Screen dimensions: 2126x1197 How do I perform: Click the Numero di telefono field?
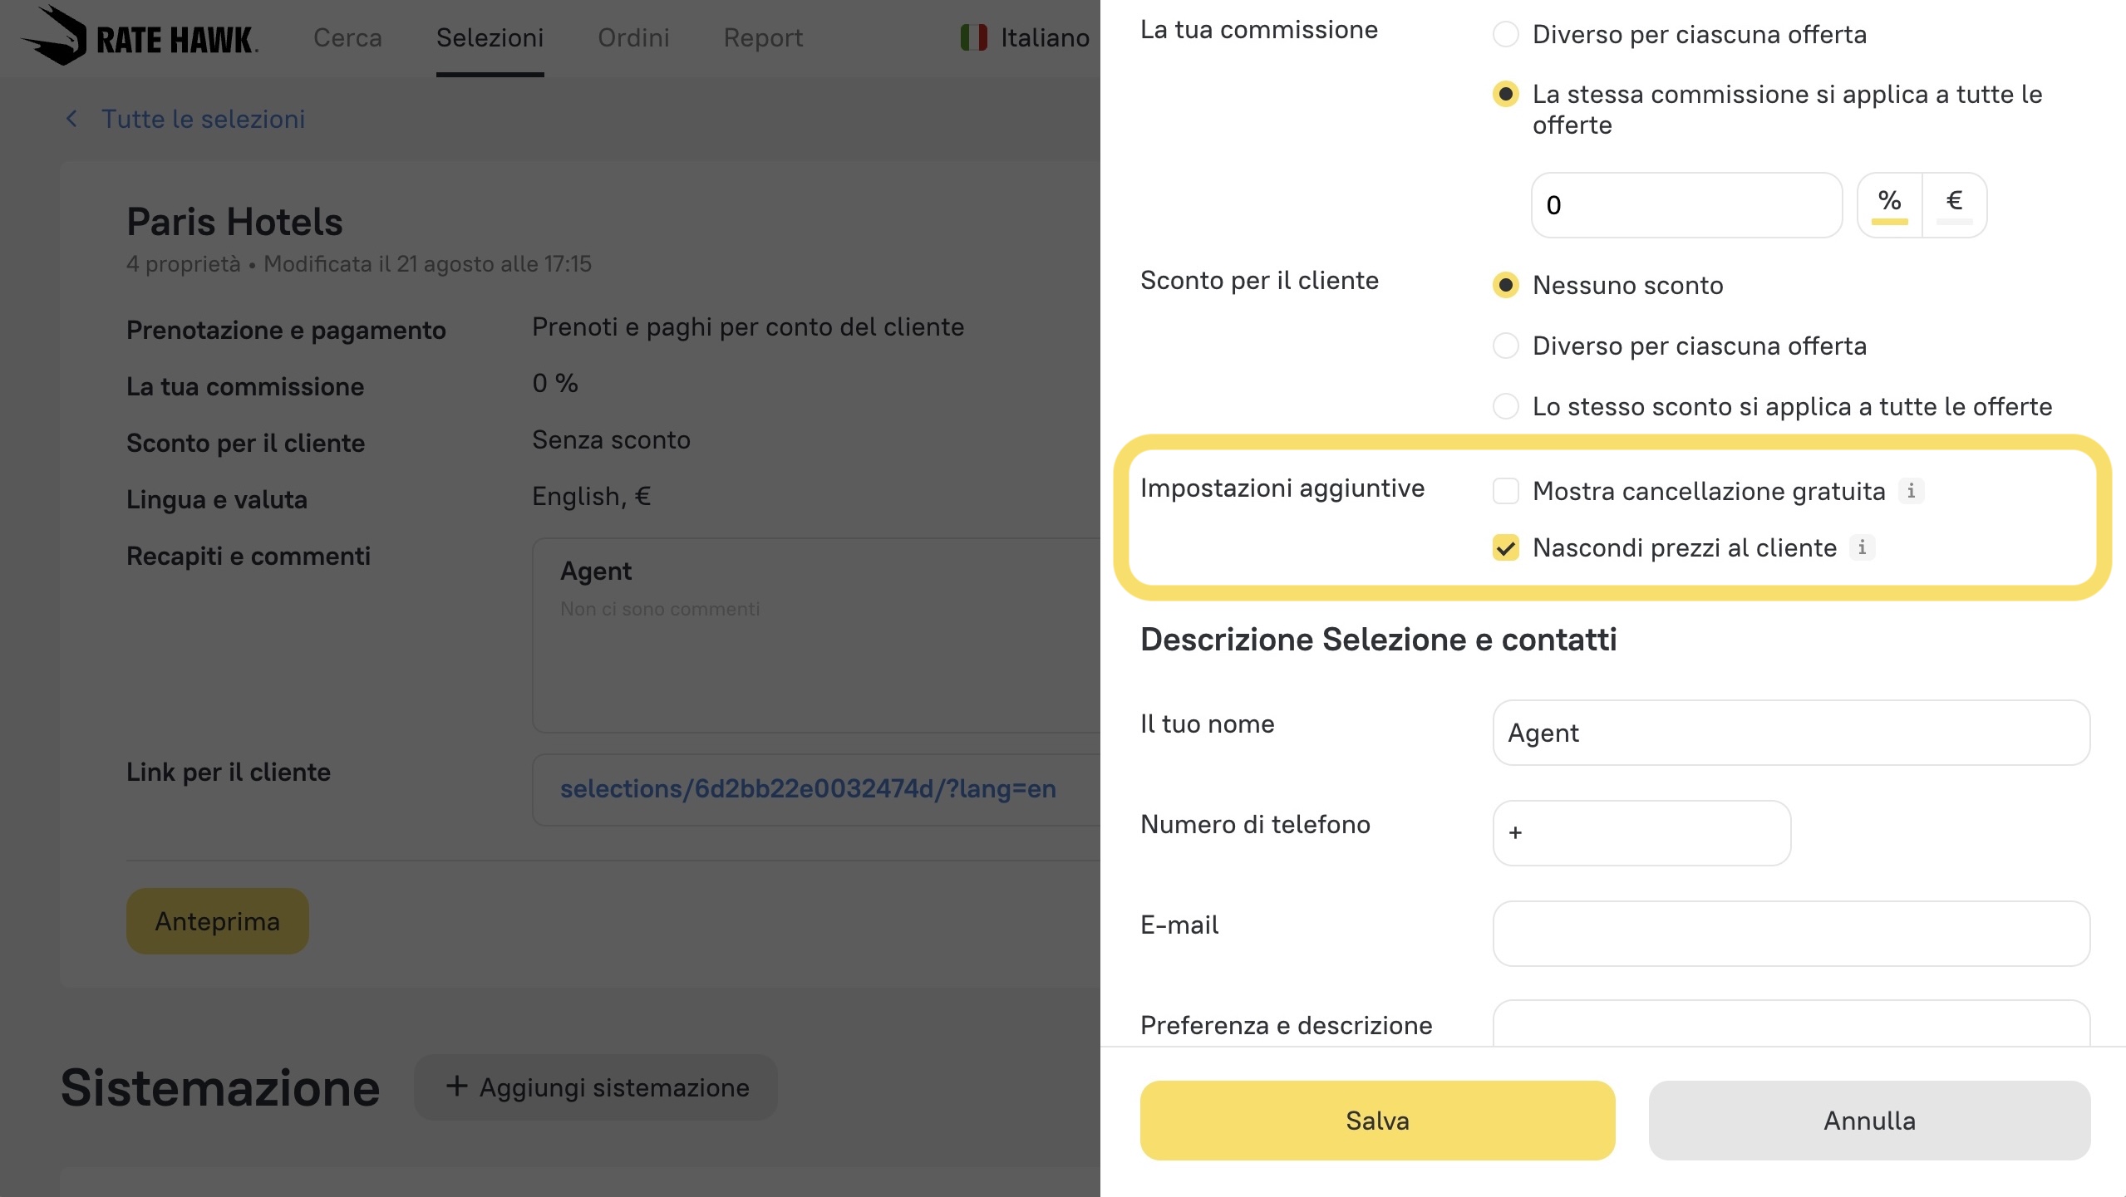(1641, 833)
